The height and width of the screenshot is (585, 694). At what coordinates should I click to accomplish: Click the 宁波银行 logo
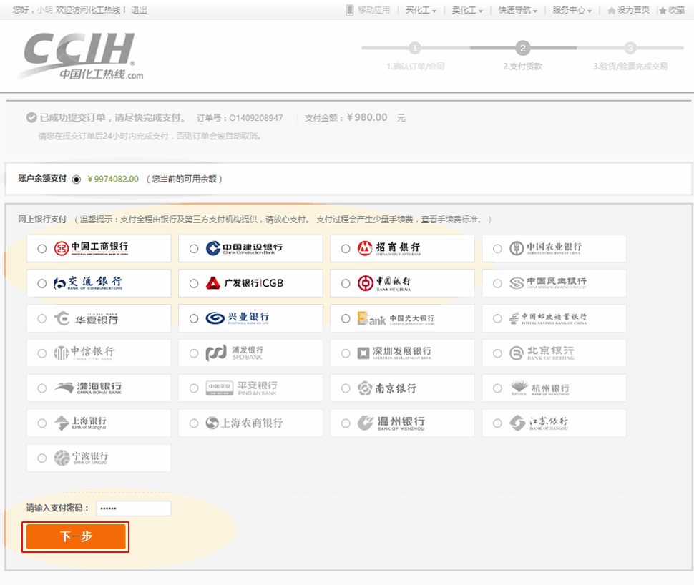(x=81, y=458)
